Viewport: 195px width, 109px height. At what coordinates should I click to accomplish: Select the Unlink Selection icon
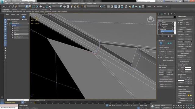point(13,7)
